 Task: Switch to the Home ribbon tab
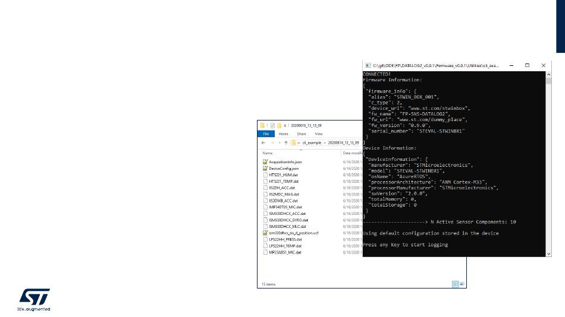click(x=283, y=134)
